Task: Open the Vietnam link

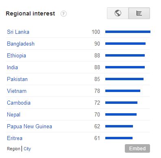Action: (x=17, y=91)
